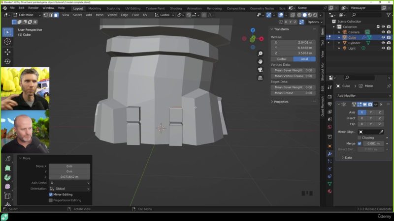
Task: Hide the Cylinder object in viewport
Action: tap(383, 43)
